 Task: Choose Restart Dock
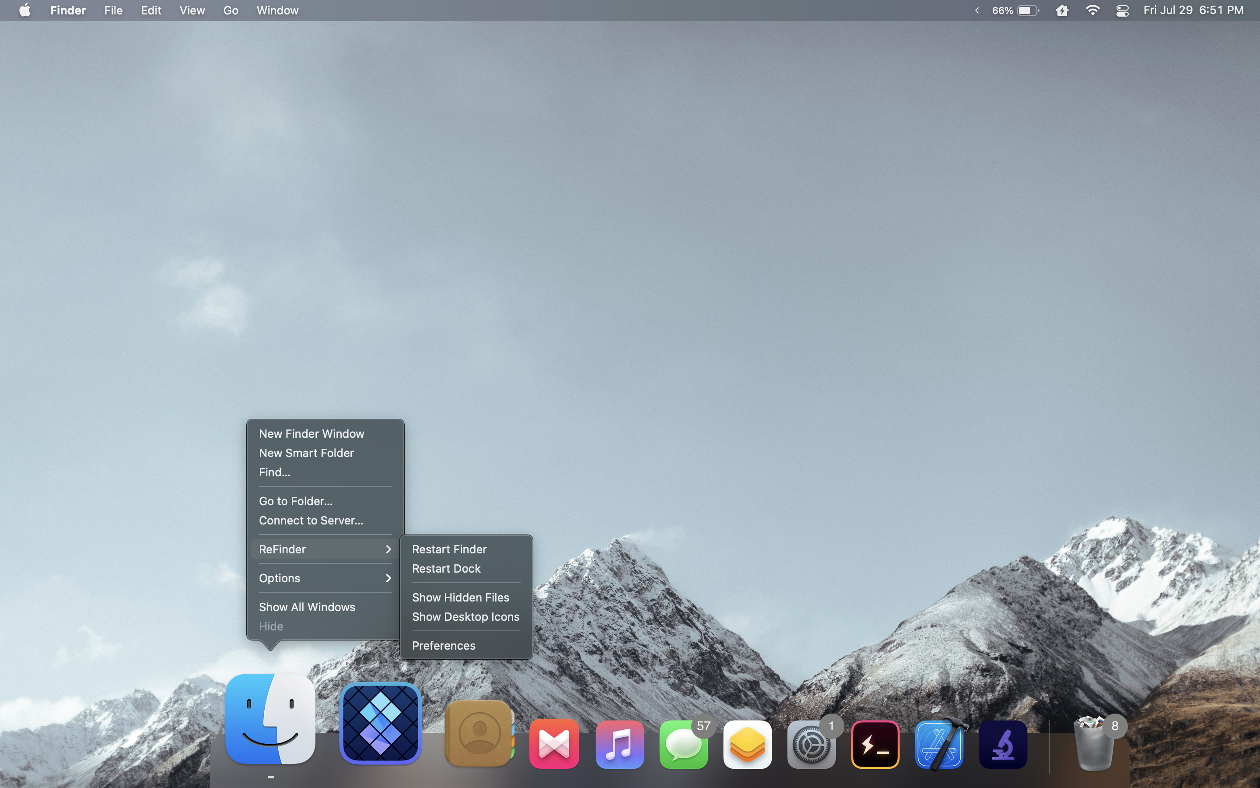[466, 569]
